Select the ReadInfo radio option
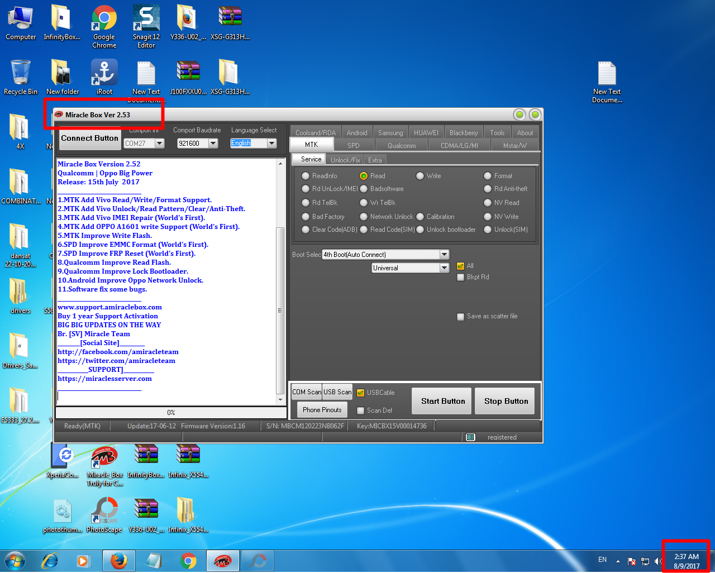 coord(306,176)
